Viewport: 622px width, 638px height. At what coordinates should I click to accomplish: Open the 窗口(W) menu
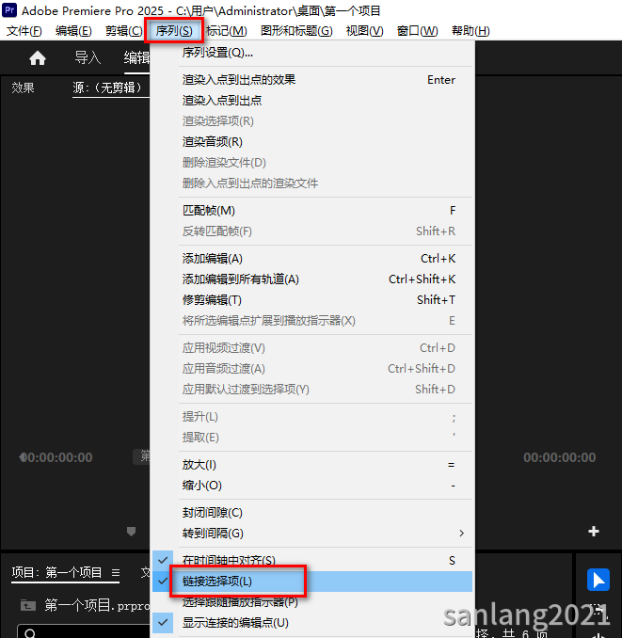pos(417,31)
